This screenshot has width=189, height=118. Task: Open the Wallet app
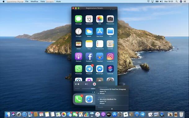pos(78,44)
